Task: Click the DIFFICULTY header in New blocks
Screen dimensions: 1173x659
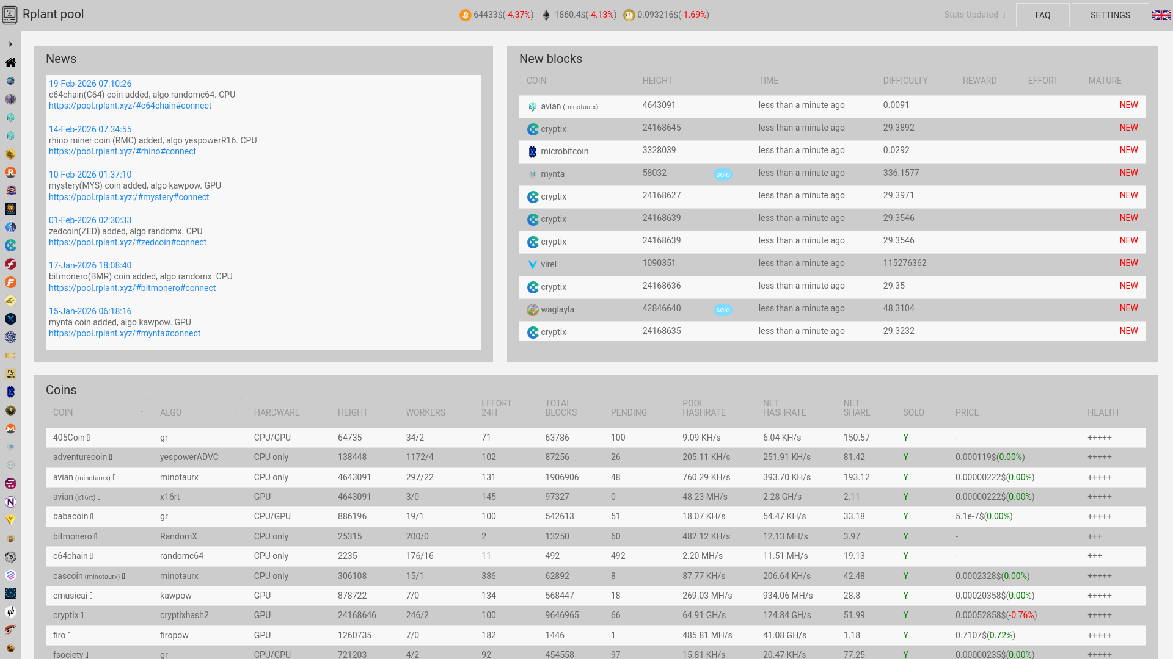Action: (x=905, y=81)
